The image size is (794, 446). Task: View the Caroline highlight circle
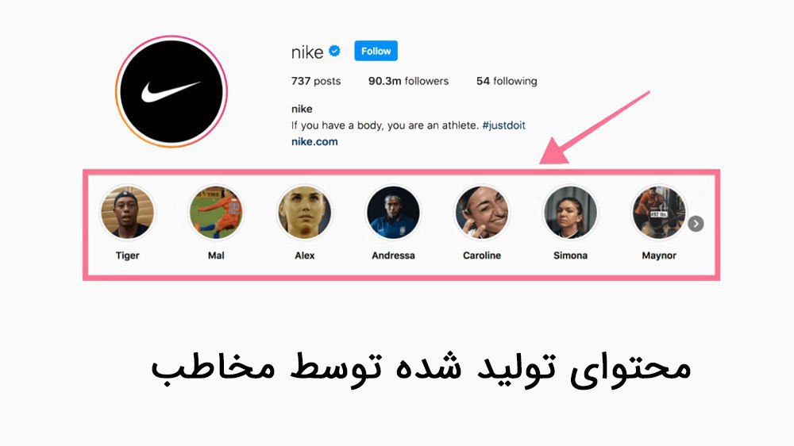point(482,212)
